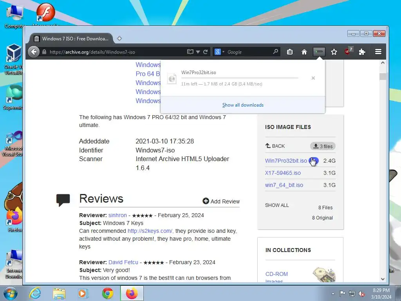Click the page scroll-up arrow
The height and width of the screenshot is (301, 401).
click(383, 63)
